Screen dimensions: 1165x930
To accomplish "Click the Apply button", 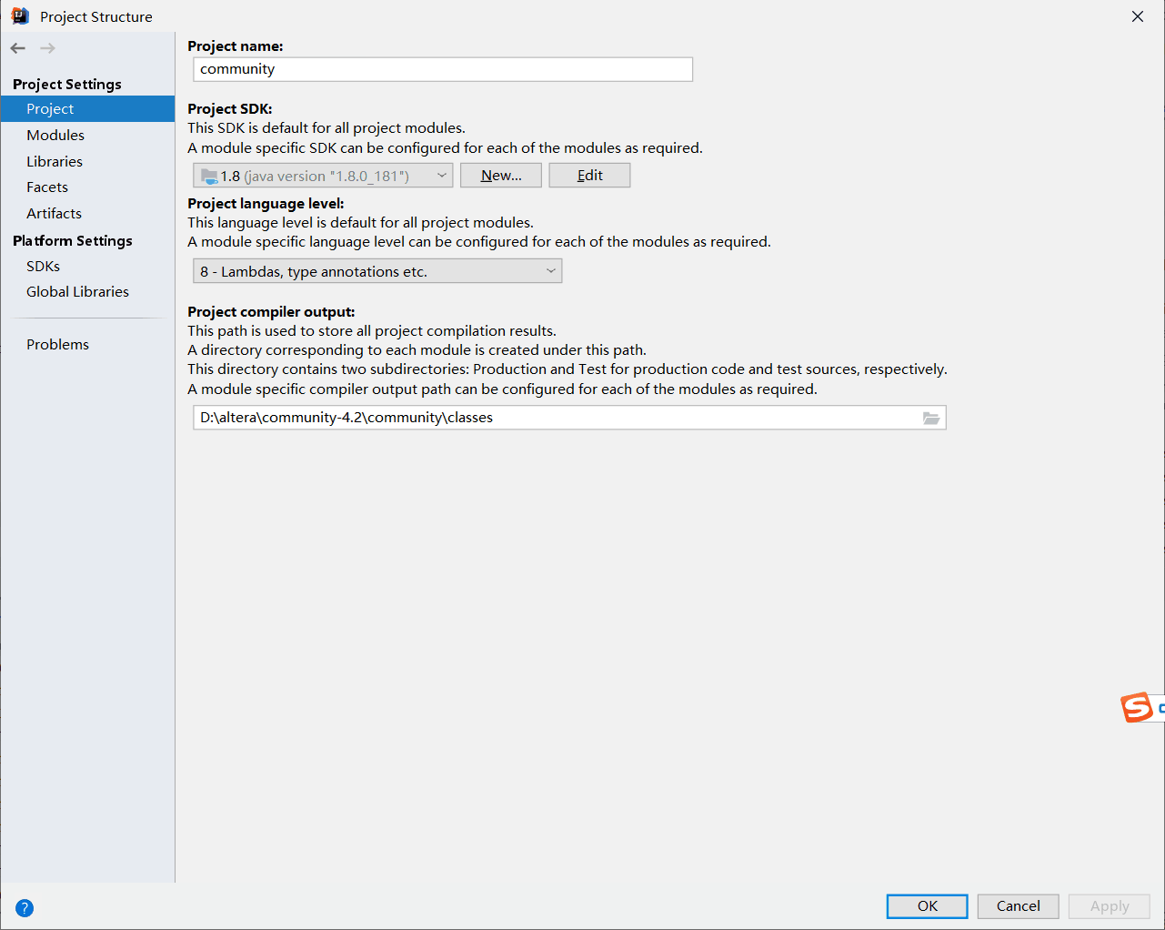I will click(x=1110, y=906).
